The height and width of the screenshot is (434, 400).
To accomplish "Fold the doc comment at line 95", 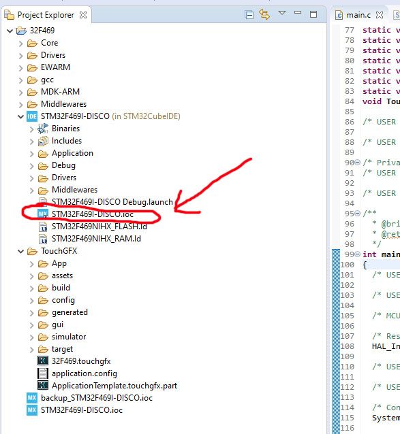I will point(358,213).
